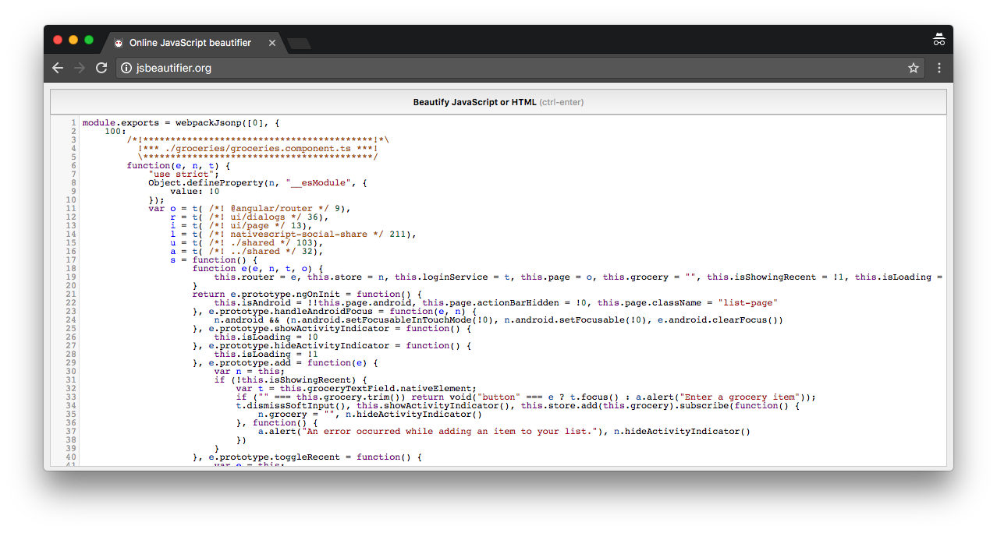The height and width of the screenshot is (533, 997).
Task: Open a new tab with the new-tab button
Action: tap(299, 44)
